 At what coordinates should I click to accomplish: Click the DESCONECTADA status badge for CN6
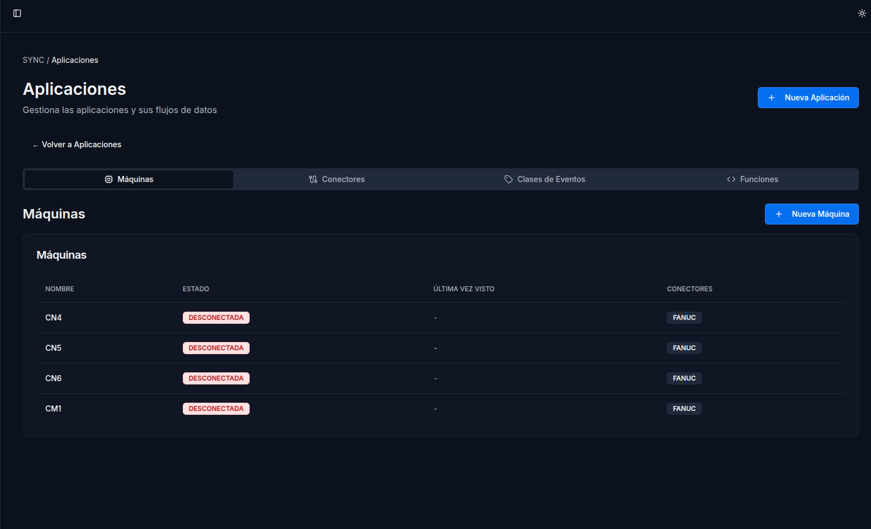click(x=216, y=378)
